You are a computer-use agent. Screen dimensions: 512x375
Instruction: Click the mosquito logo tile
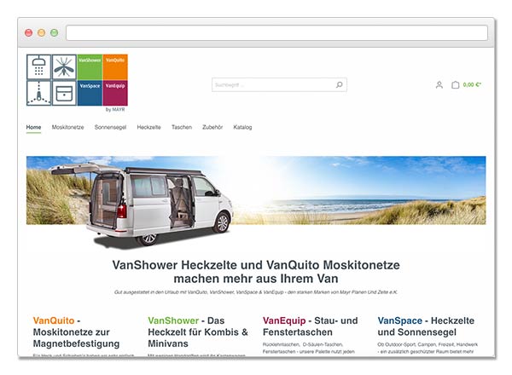64,66
